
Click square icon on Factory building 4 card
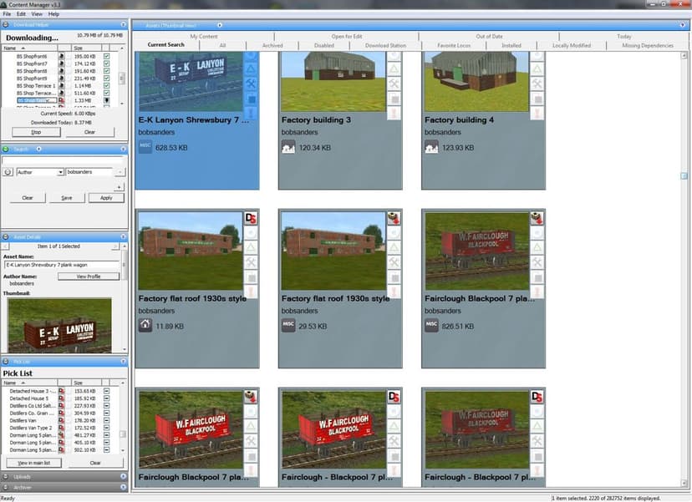tap(537, 99)
